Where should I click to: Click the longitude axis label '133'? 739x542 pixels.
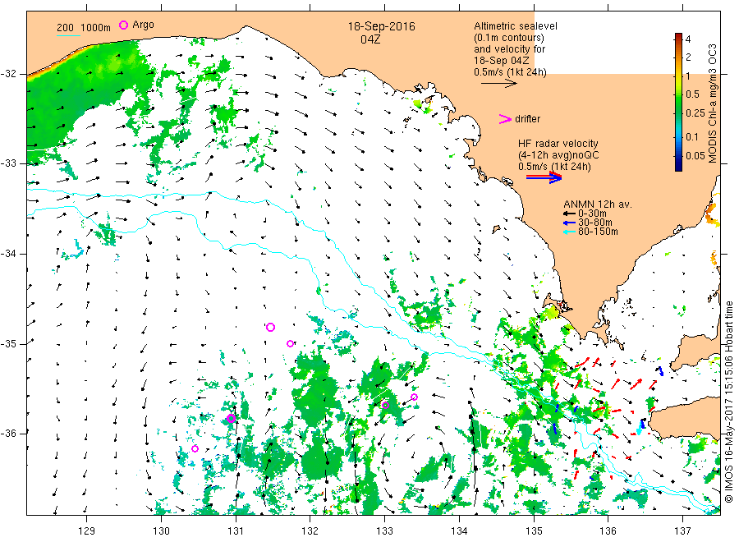pos(384,531)
